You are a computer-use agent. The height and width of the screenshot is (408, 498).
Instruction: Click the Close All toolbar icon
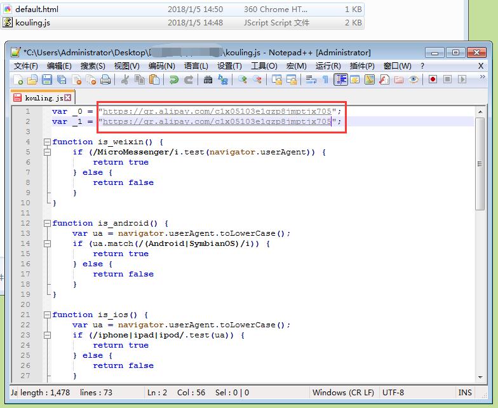tap(91, 79)
